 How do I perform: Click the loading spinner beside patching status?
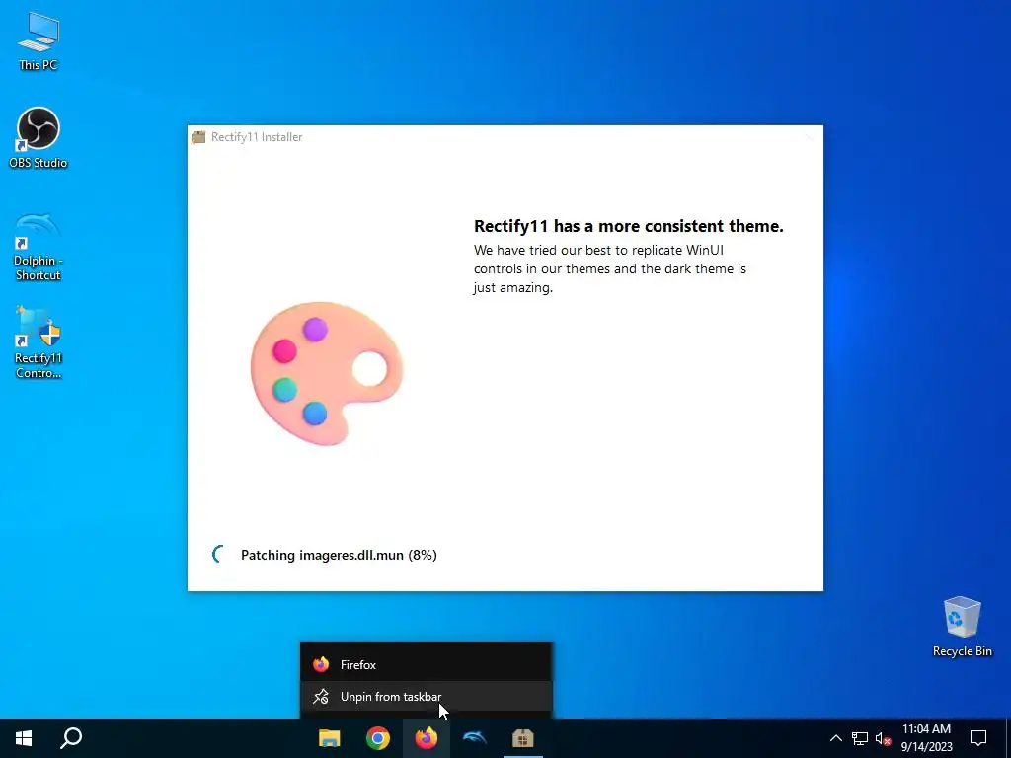219,554
